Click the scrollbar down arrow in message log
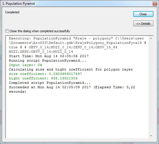This screenshot has height=144, width=159. pos(151,136)
